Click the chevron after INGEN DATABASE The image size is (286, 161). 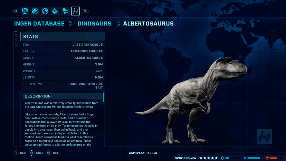tap(71, 23)
